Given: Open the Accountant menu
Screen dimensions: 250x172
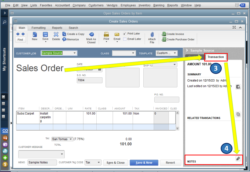Looking at the screenshot, I should click(62, 5).
